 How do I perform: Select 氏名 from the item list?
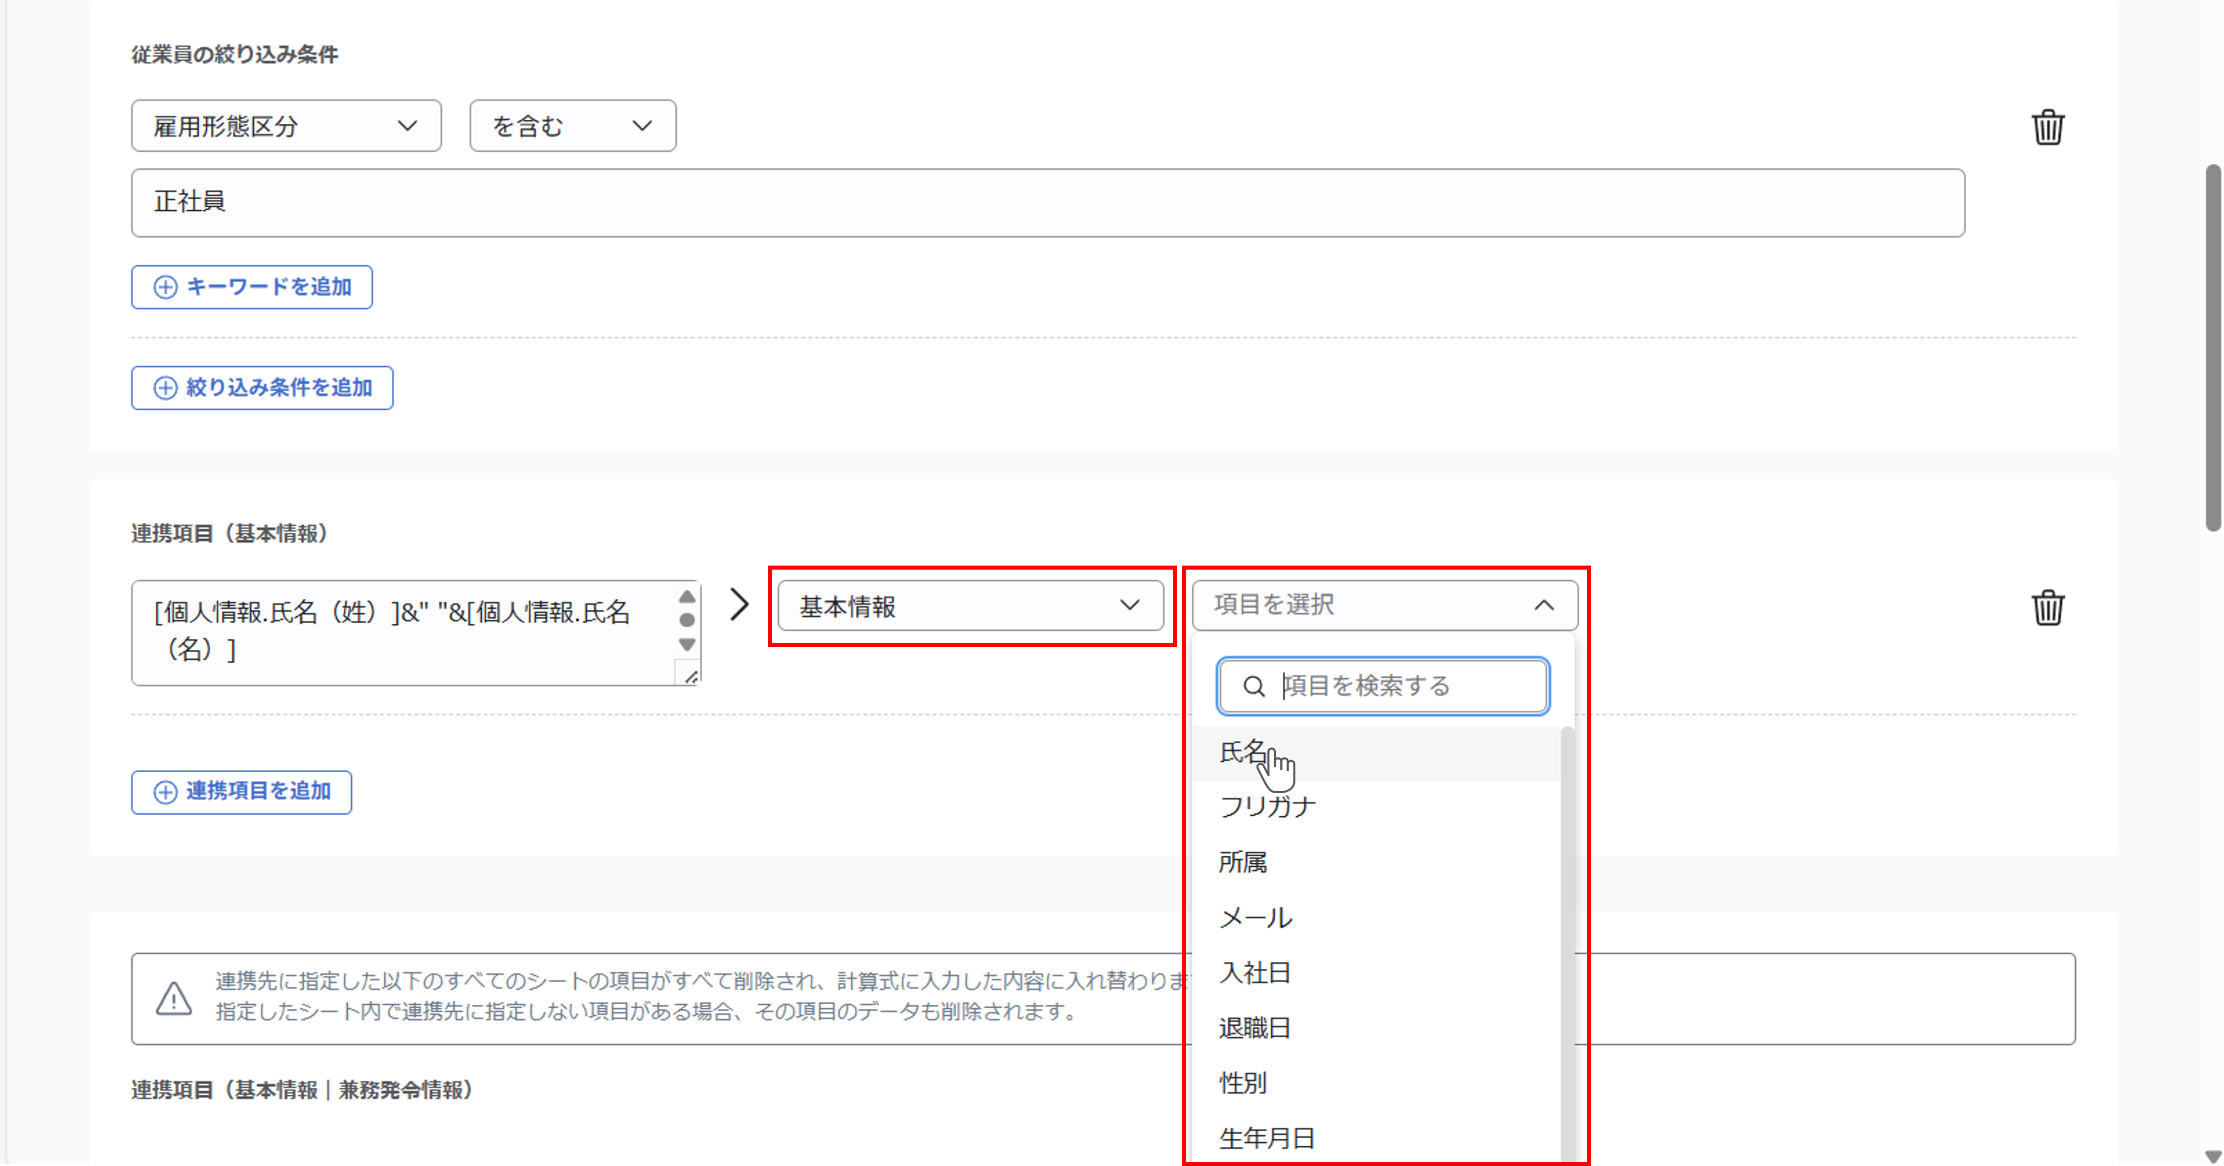(x=1243, y=752)
